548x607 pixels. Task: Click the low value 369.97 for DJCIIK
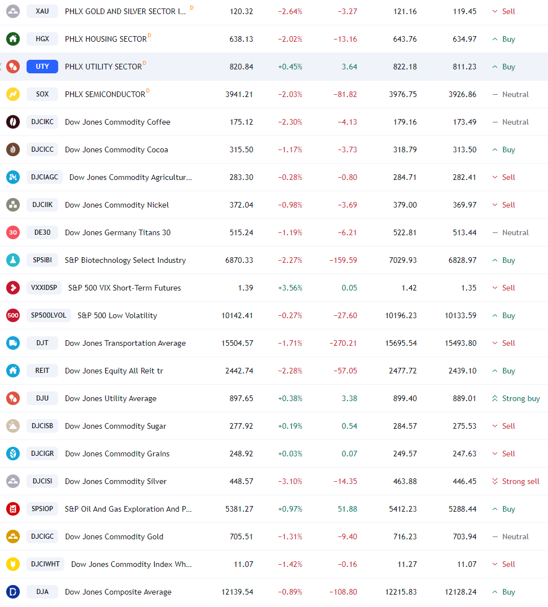[464, 205]
